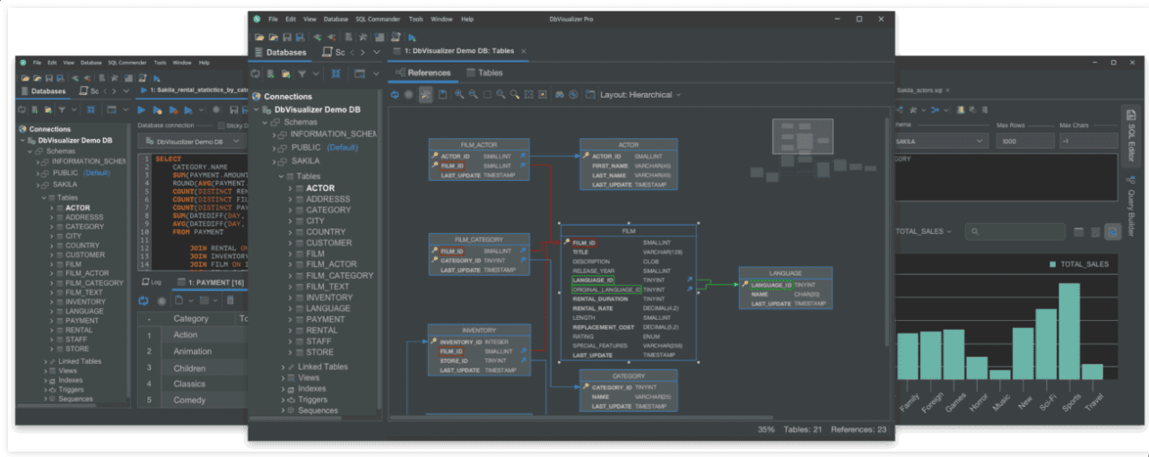Open the Layout: Hierarchical dropdown

click(640, 94)
